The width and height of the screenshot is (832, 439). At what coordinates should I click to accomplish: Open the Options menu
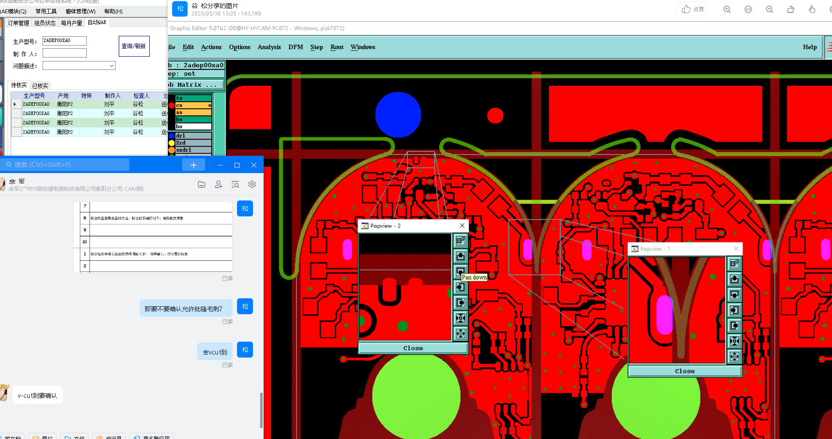click(240, 47)
